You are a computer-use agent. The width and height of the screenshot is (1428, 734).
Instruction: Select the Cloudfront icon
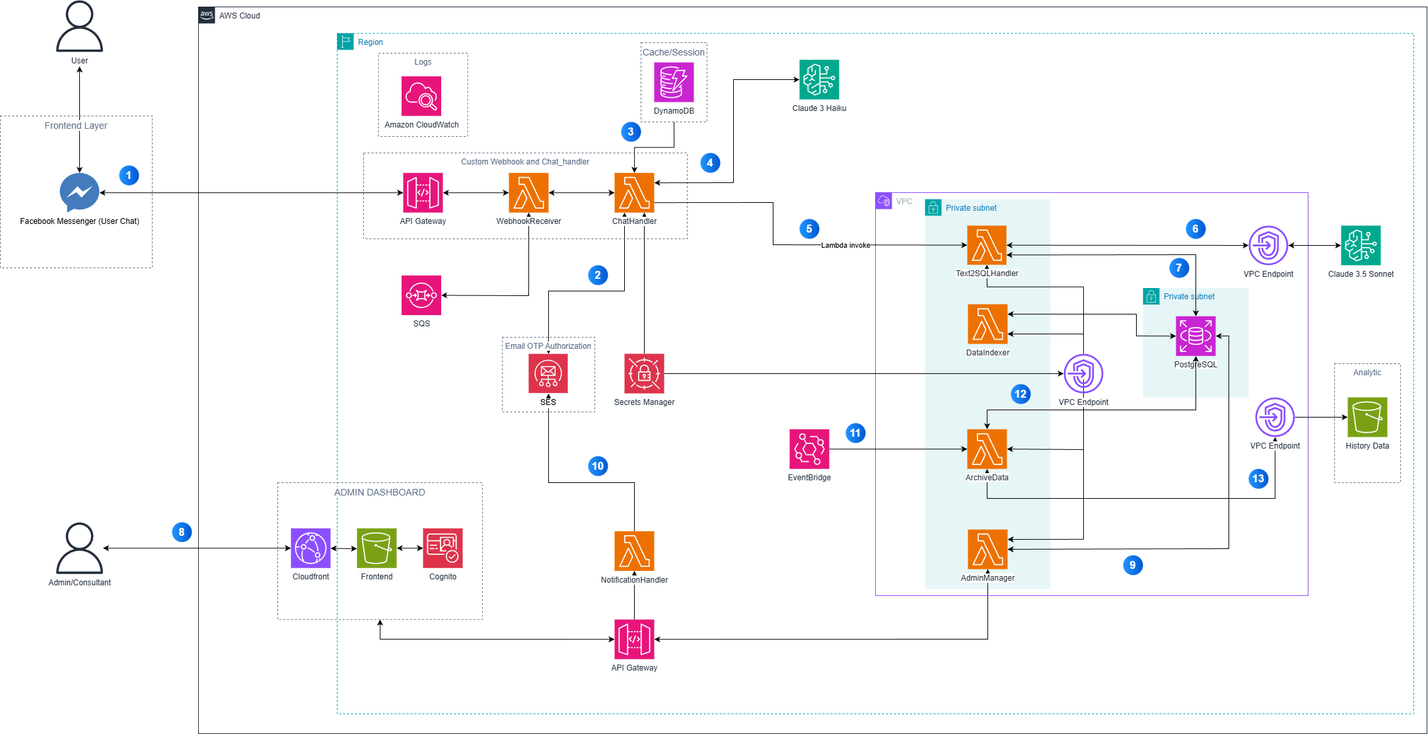click(310, 548)
